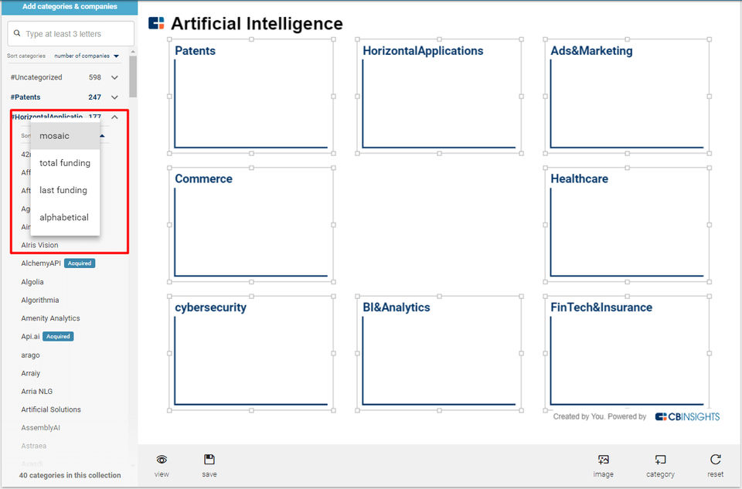
Task: Click the CBINSIGHTS powered-by logo
Action: point(687,416)
